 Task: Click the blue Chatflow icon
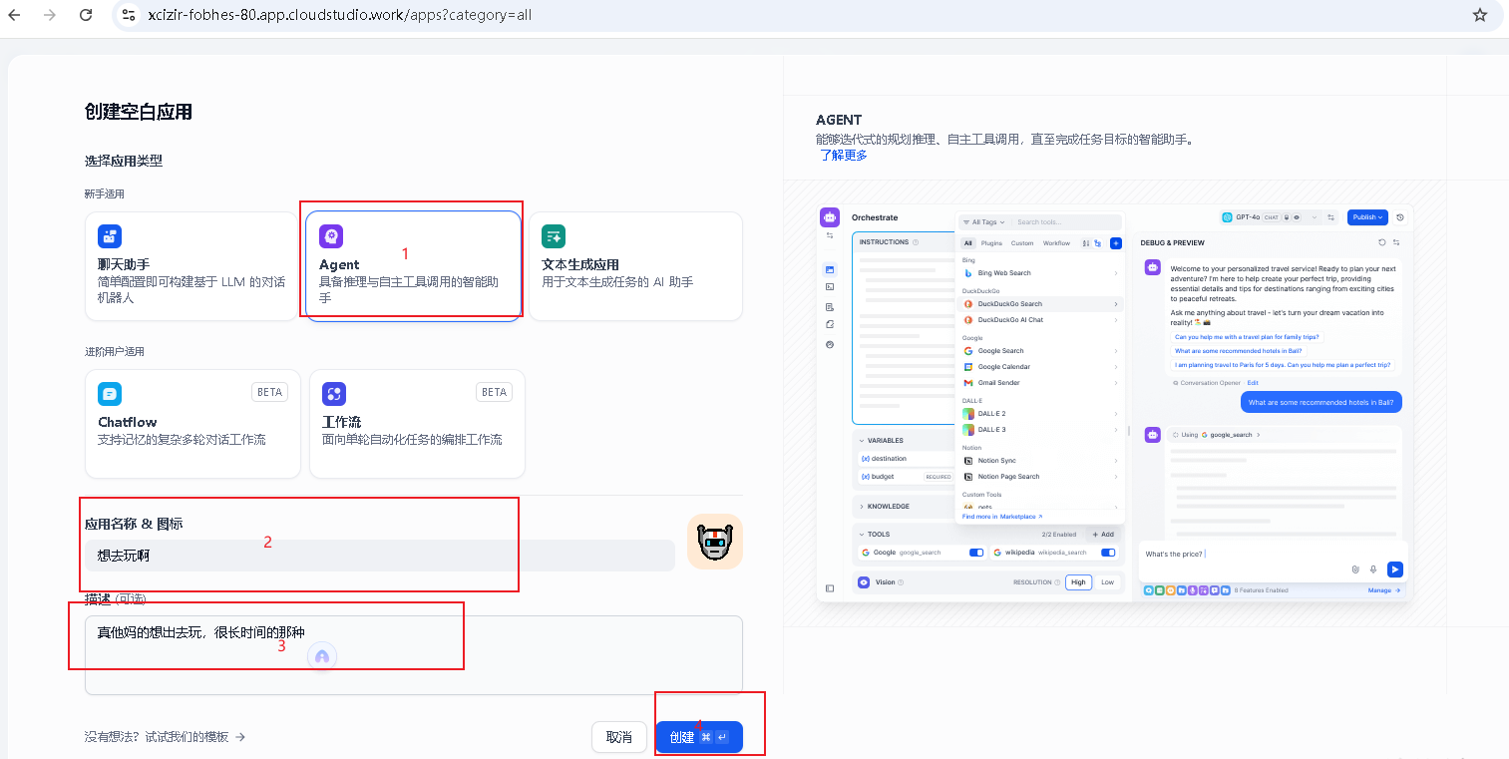click(x=110, y=394)
